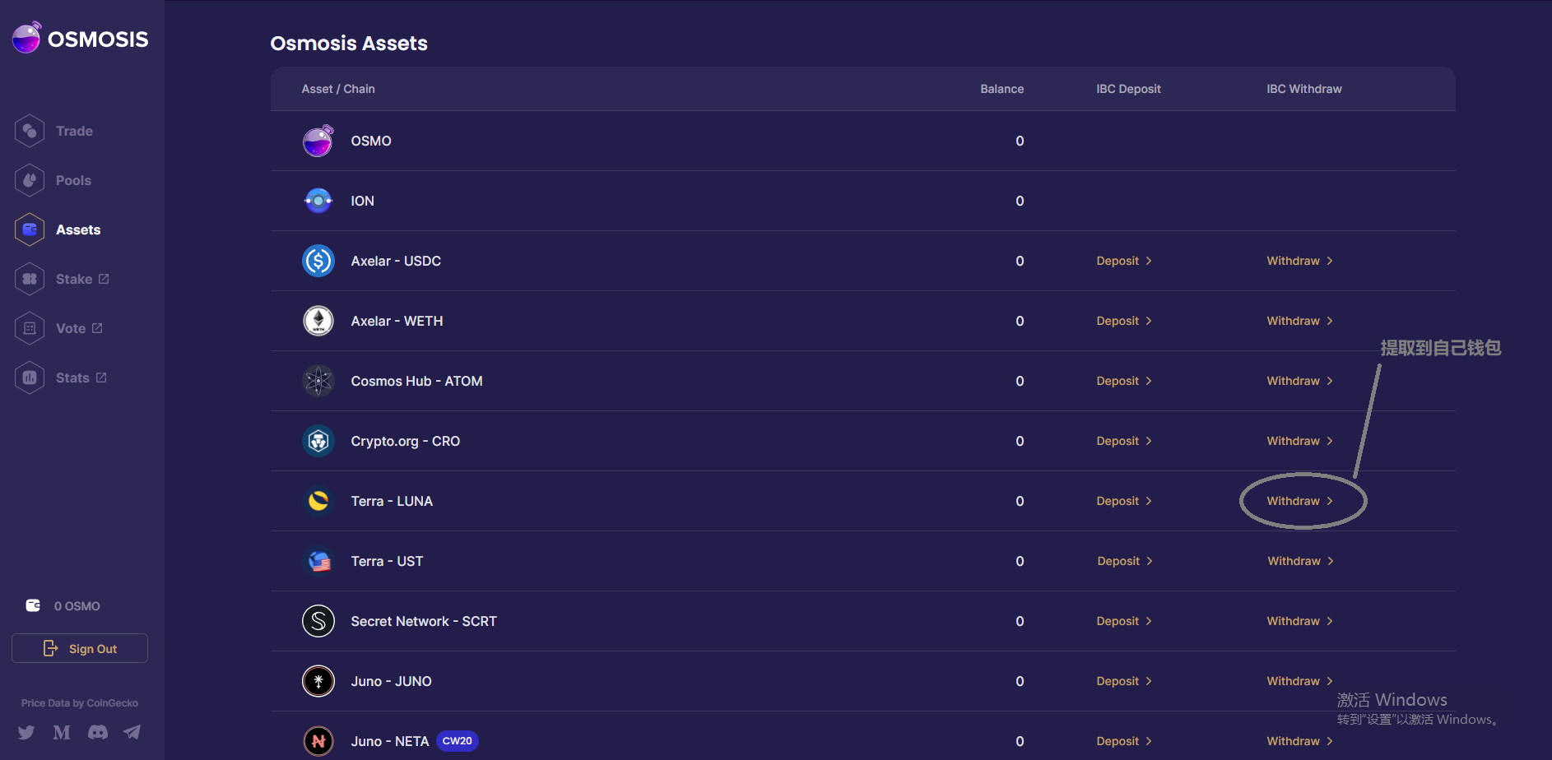Deposit Axelar WETH via IBC
Image resolution: width=1552 pixels, height=760 pixels.
coord(1124,321)
